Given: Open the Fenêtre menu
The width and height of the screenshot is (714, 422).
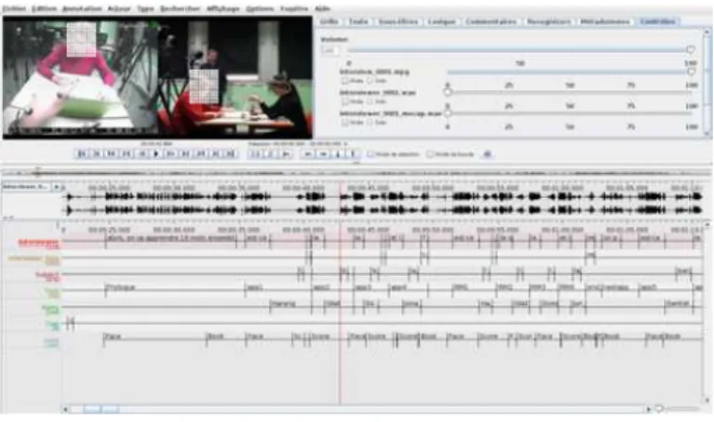Looking at the screenshot, I should tap(294, 8).
